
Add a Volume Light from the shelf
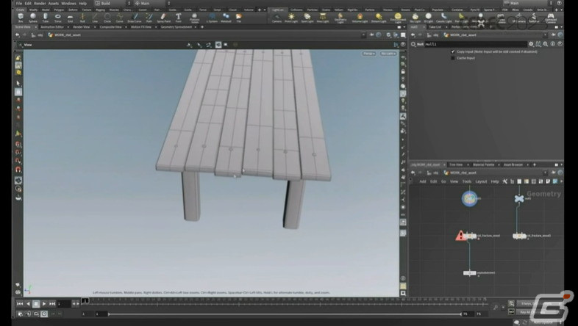click(360, 18)
